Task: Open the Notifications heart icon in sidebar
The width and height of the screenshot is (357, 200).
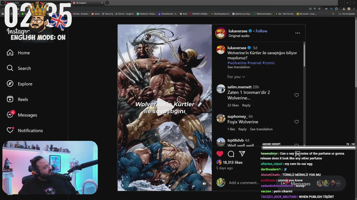Action: [10, 130]
